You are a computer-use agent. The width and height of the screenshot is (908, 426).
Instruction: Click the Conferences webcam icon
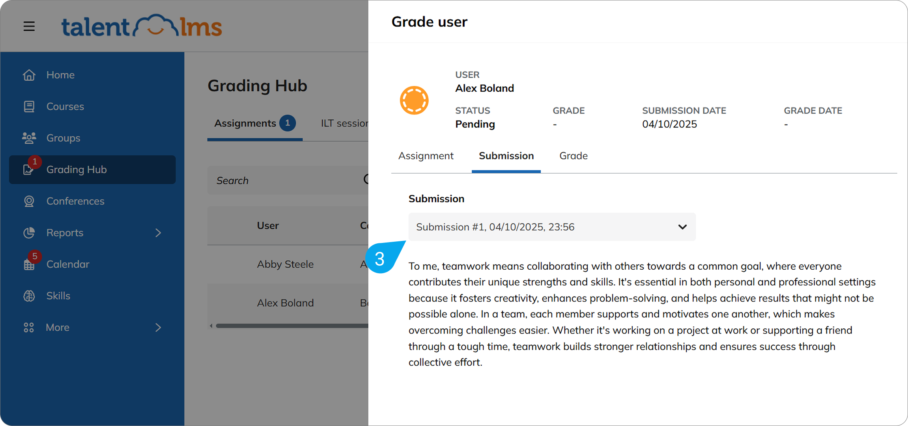tap(29, 201)
